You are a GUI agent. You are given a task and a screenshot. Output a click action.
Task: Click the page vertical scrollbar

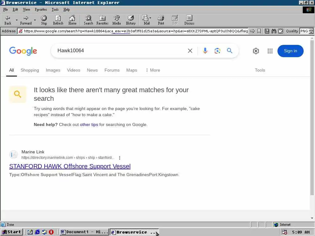coord(312,118)
